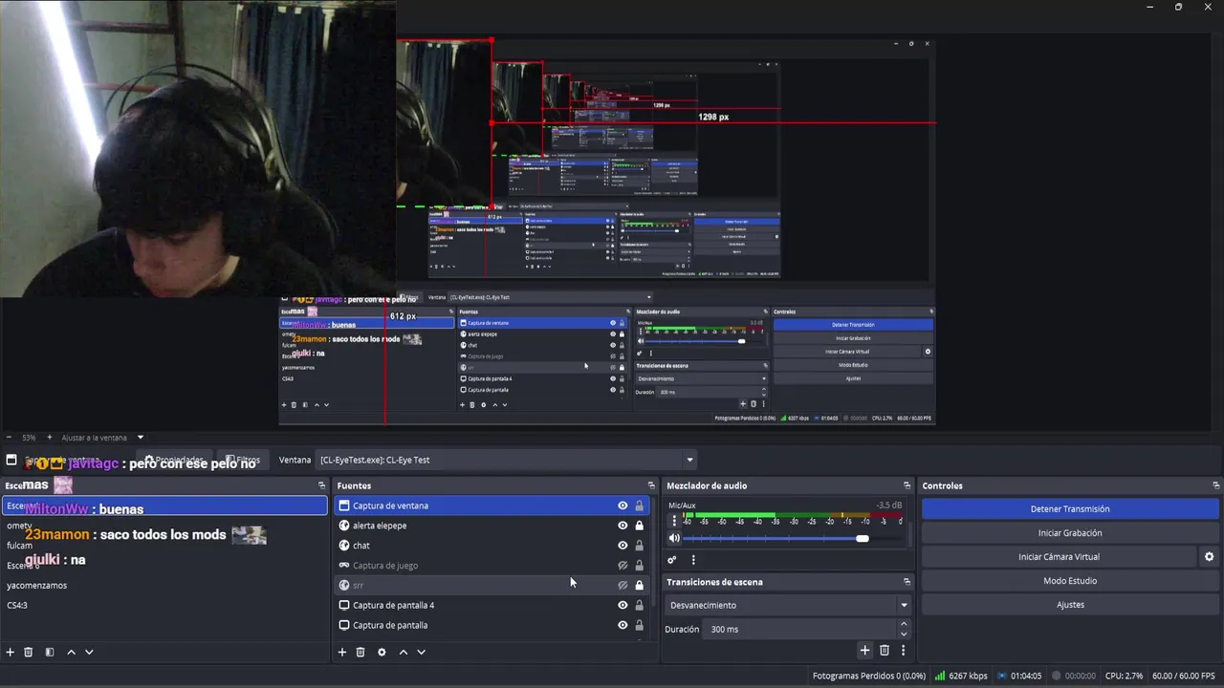Screen dimensions: 1224x688
Task: Click Iniciar Grabación to start recording
Action: pyautogui.click(x=1070, y=533)
